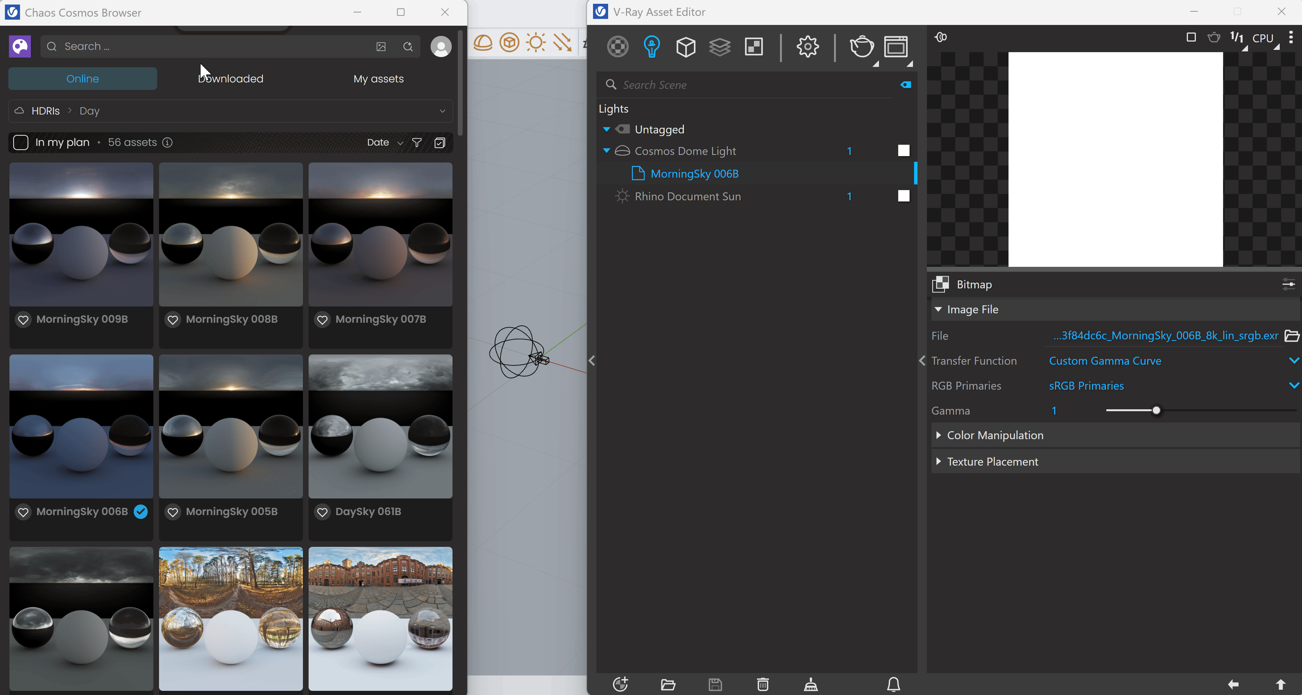Expand the HDRIs Day category dropdown
Image resolution: width=1302 pixels, height=695 pixels.
[x=442, y=111]
